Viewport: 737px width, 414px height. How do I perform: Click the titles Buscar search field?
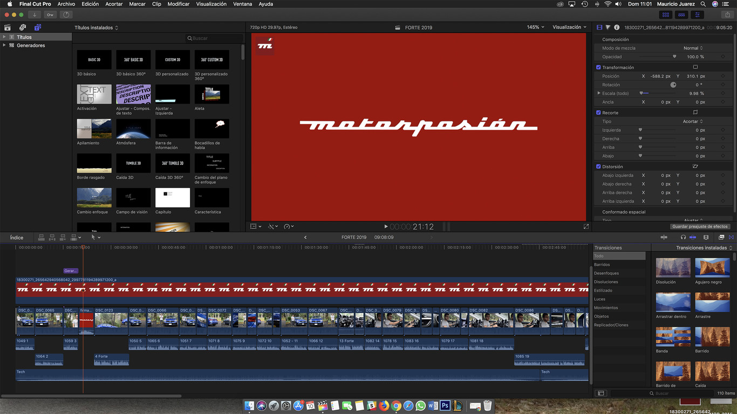(x=215, y=38)
